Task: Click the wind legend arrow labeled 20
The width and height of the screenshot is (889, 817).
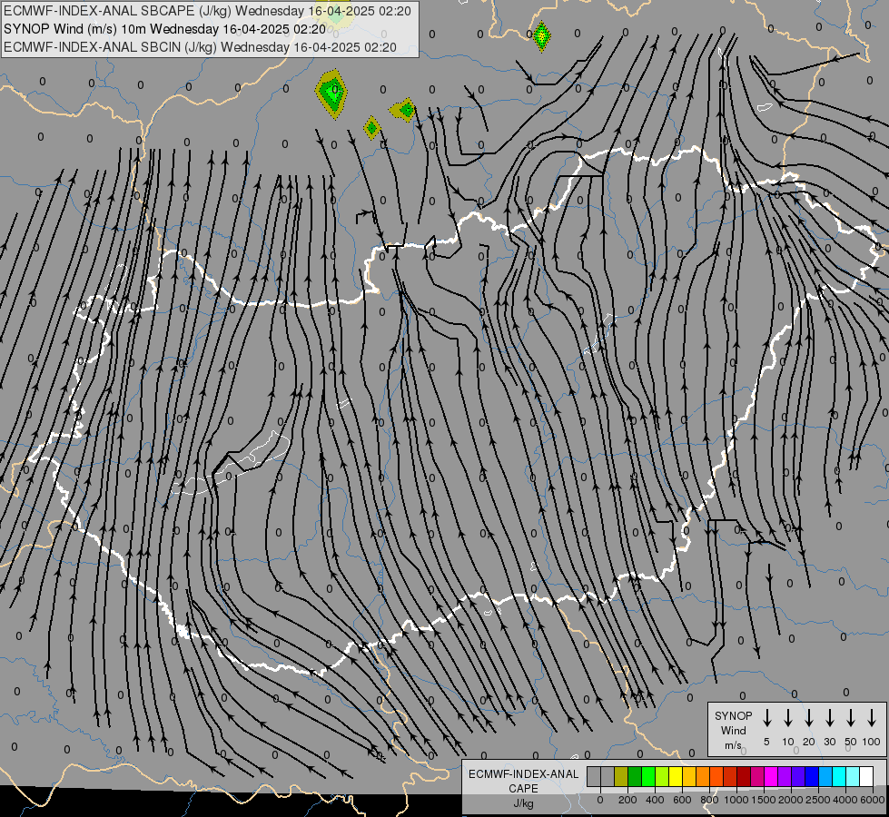Action: point(808,718)
